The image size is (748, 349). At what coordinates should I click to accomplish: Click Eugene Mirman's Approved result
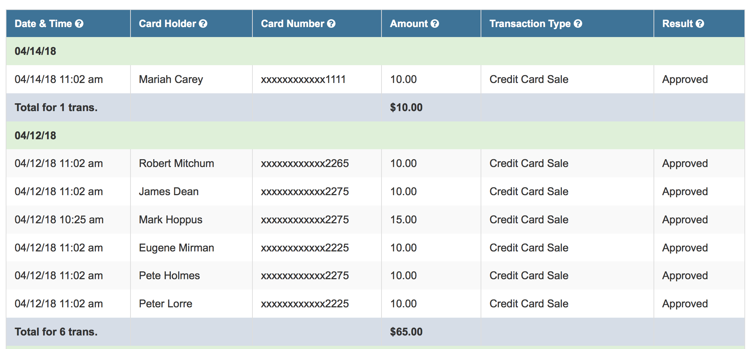tap(685, 248)
